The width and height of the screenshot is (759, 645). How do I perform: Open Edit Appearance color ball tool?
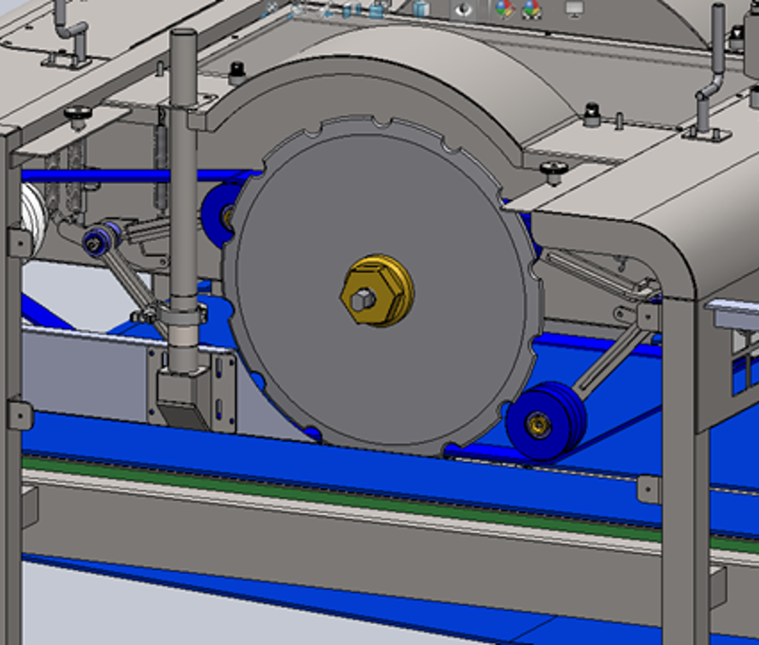pos(503,10)
